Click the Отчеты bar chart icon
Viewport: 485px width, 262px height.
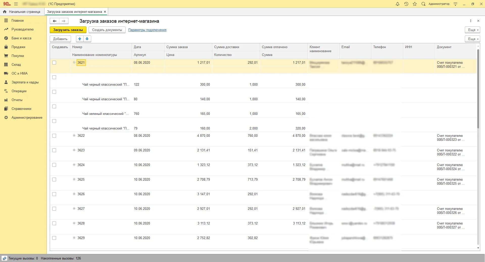[x=6, y=100]
